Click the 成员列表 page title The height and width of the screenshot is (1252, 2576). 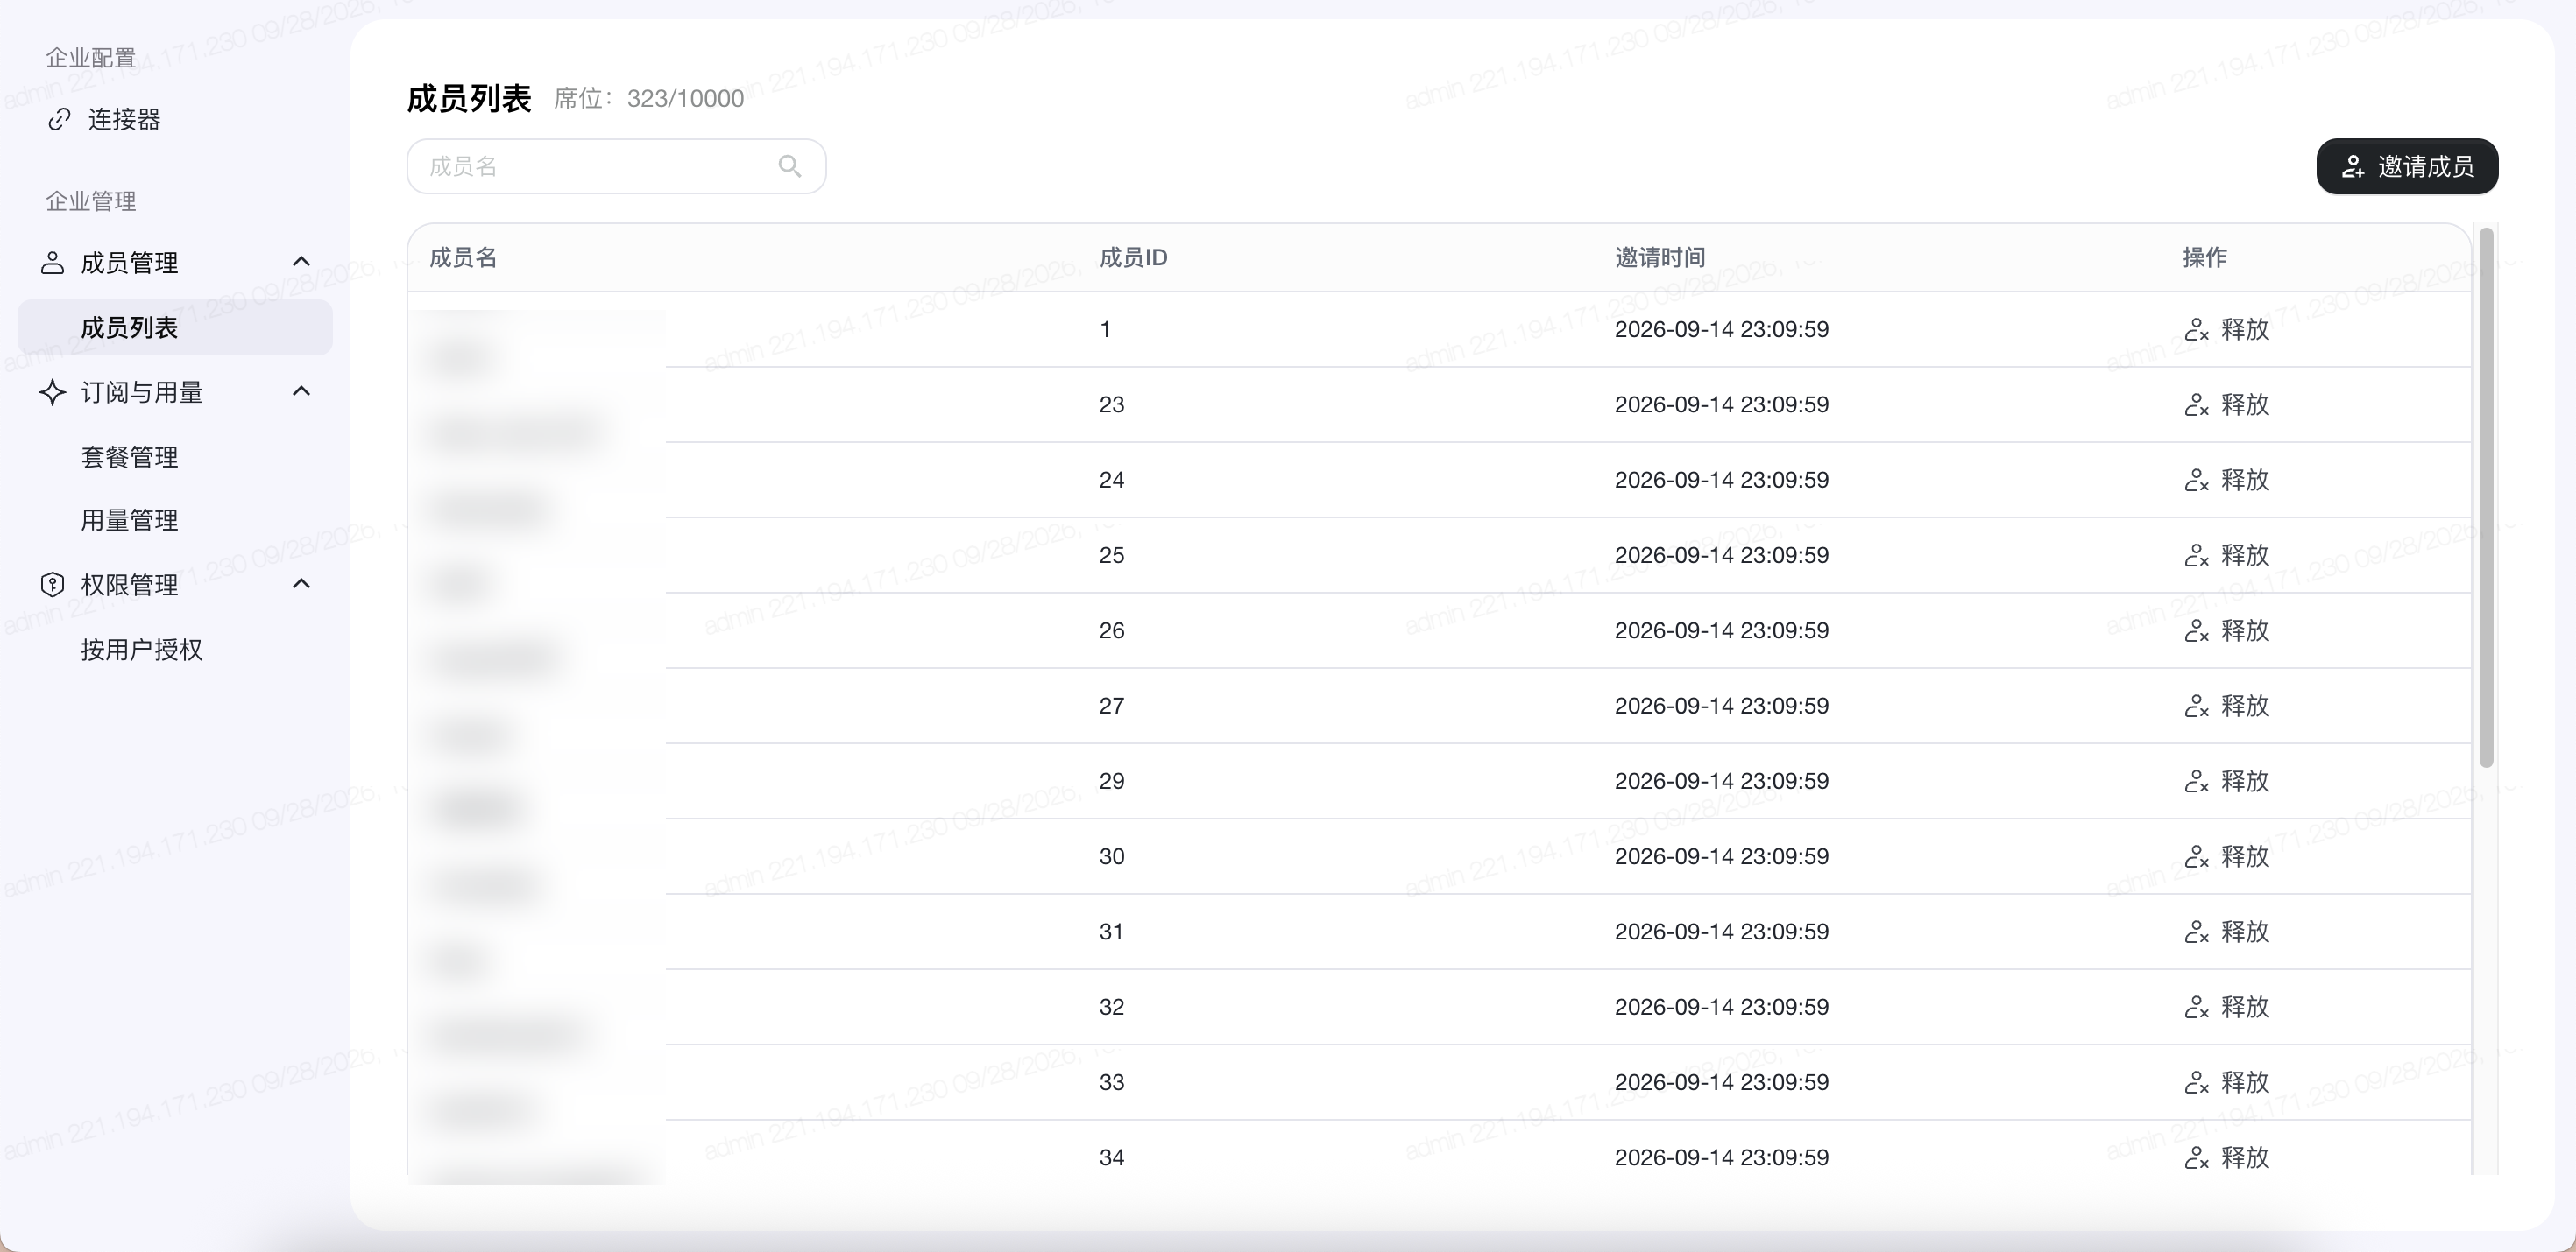[469, 98]
